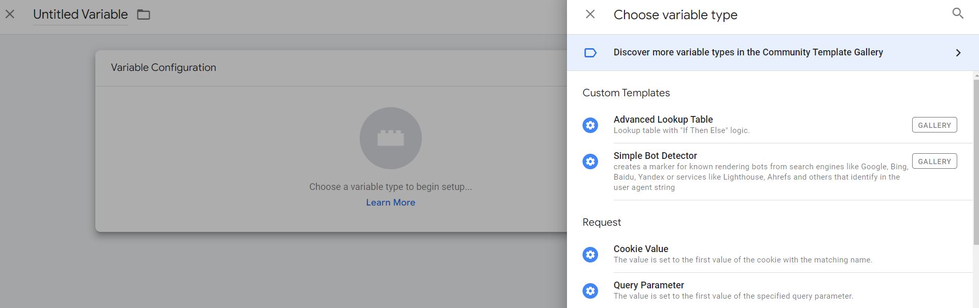The width and height of the screenshot is (979, 308).
Task: Click the GALLERY badge for Simple Bot Detector
Action: tap(934, 162)
